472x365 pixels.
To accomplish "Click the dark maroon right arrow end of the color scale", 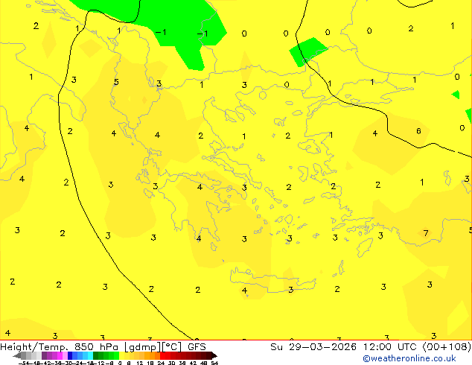I will [214, 355].
